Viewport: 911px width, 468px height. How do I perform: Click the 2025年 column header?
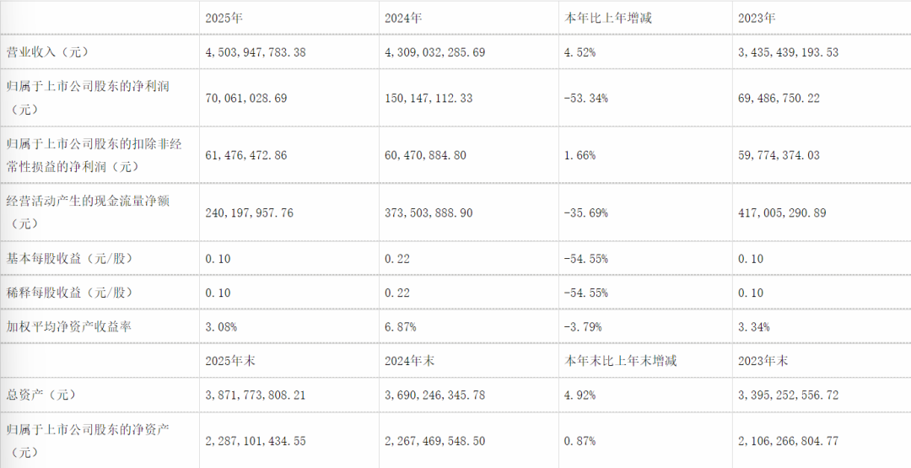(224, 17)
